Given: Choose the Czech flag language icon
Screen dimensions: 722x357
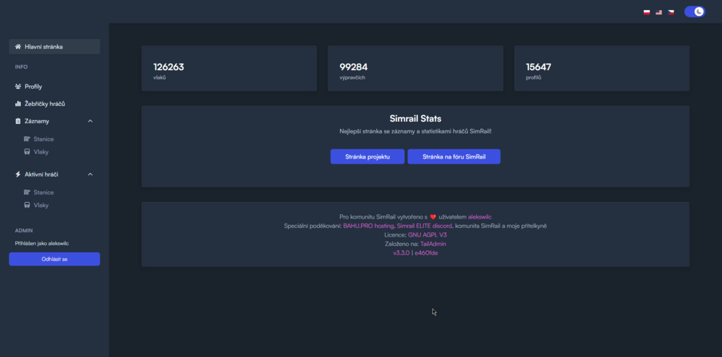Looking at the screenshot, I should (x=671, y=12).
